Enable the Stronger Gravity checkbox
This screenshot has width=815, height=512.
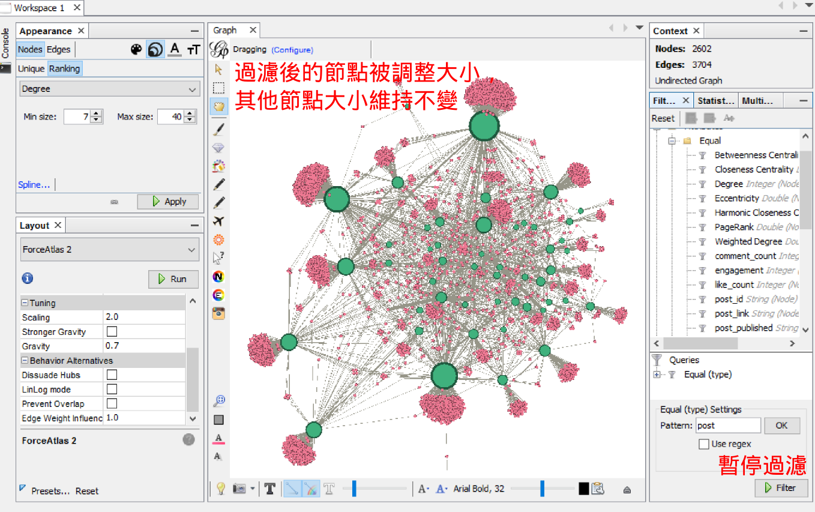[x=112, y=332]
